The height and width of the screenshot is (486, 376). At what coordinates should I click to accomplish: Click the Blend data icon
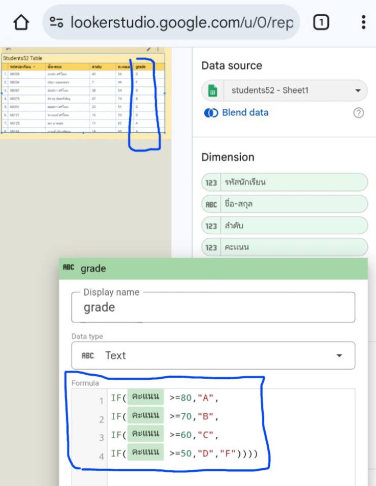[210, 113]
